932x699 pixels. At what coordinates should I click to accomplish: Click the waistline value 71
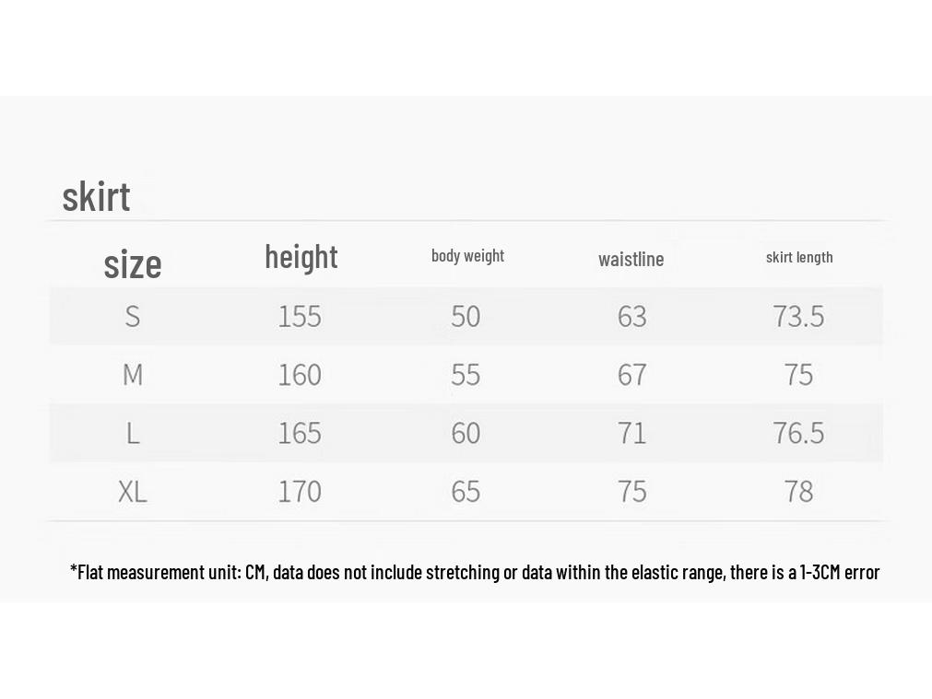coord(631,433)
